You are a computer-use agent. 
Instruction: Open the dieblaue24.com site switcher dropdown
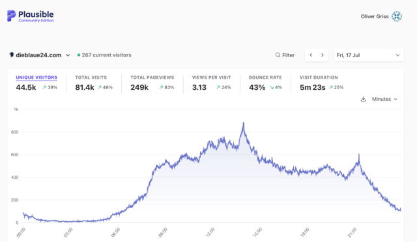[x=40, y=55]
